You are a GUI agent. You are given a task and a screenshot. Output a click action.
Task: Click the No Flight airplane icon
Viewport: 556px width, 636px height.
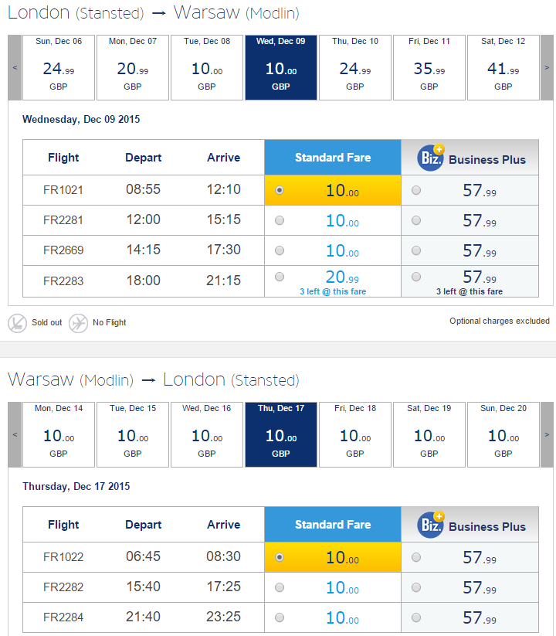[x=78, y=323]
